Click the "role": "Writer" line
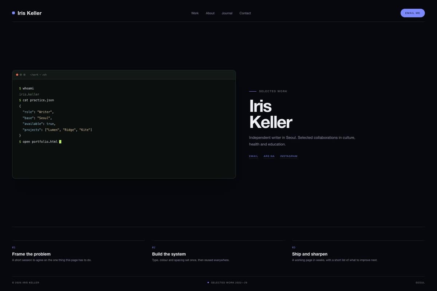This screenshot has height=291, width=437. tap(38, 112)
